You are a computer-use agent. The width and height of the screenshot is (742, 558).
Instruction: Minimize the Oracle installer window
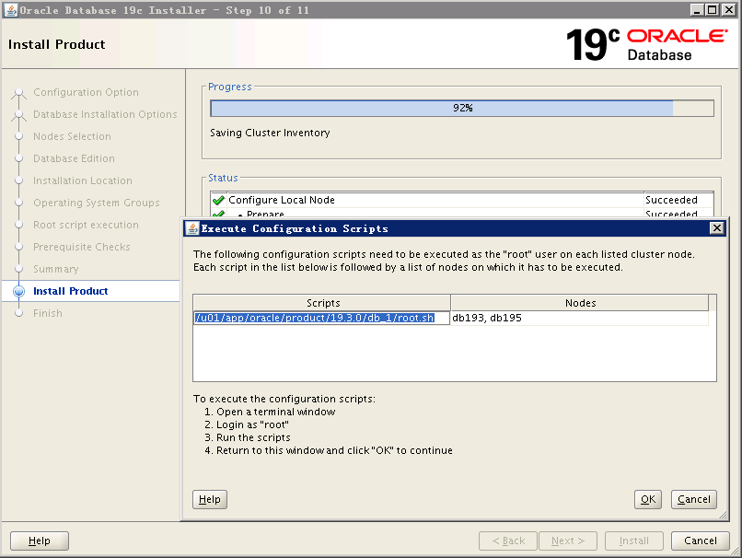(x=696, y=10)
